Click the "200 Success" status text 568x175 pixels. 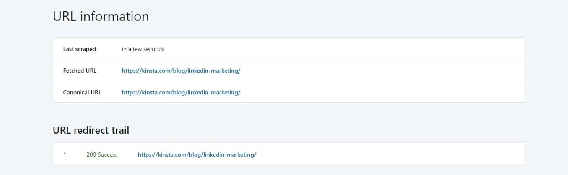click(x=102, y=155)
